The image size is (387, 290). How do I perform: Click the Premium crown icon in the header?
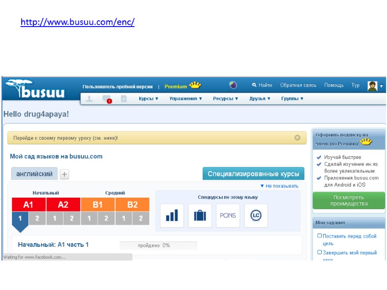point(195,86)
